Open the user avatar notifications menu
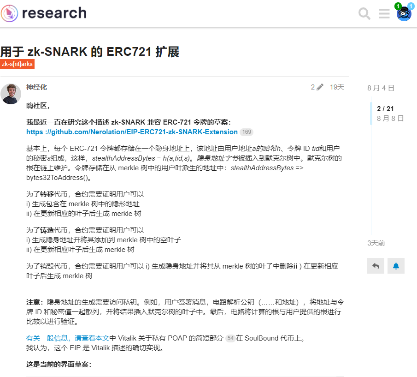This screenshot has height=377, width=417. tap(404, 13)
